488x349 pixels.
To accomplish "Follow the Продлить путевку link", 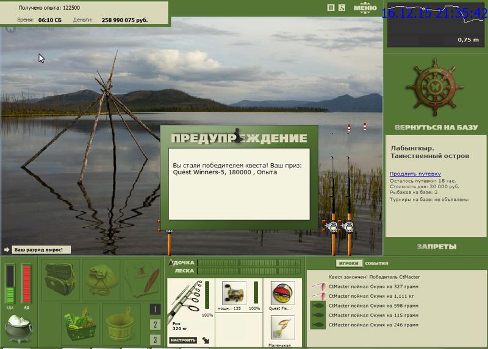I will pyautogui.click(x=415, y=174).
